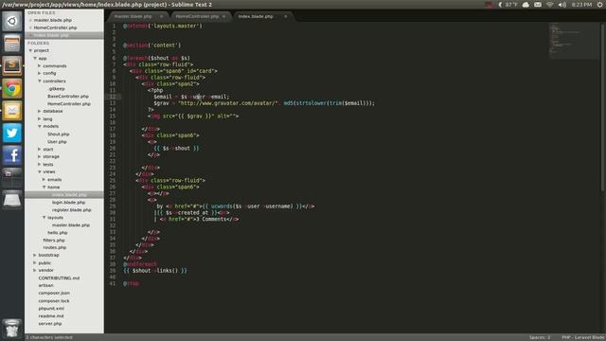
Task: Open the Ubuntu Dash launcher icon
Action: (12, 21)
